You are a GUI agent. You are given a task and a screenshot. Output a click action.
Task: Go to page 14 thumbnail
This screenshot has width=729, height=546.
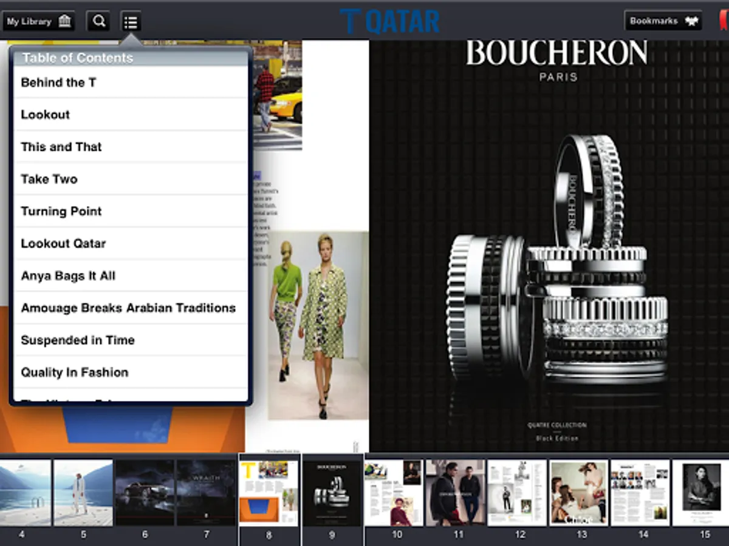coord(640,493)
